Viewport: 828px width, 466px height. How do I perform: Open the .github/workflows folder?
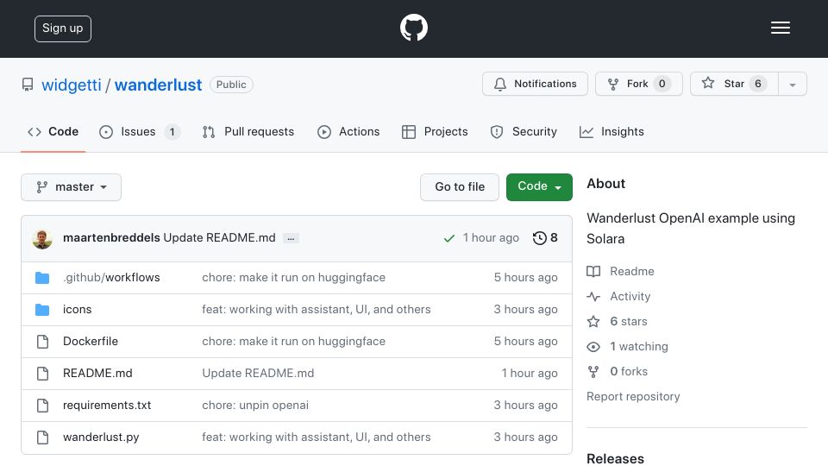(111, 277)
